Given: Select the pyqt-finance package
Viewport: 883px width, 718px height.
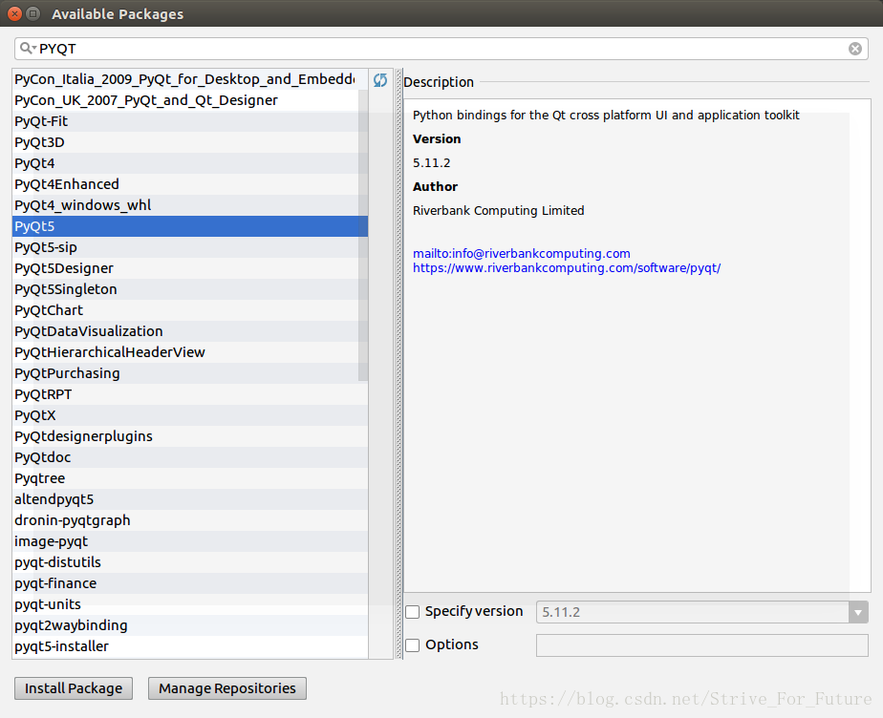Looking at the screenshot, I should (190, 583).
